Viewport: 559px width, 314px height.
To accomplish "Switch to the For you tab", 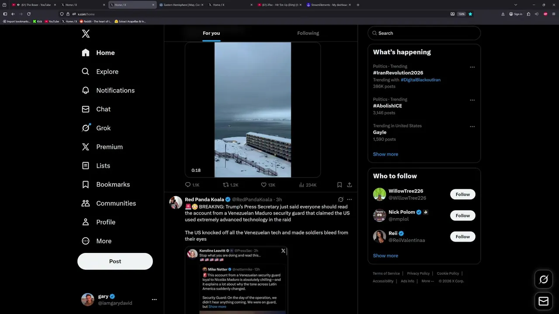I will click(x=211, y=33).
